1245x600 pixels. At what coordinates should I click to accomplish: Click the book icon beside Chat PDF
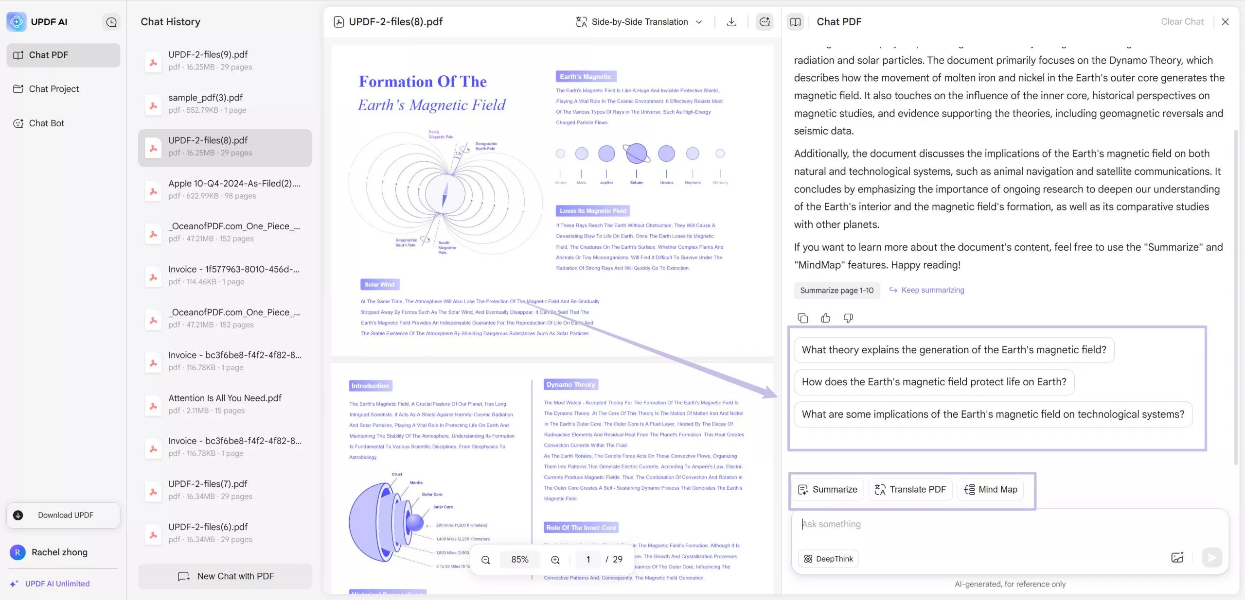click(x=795, y=22)
